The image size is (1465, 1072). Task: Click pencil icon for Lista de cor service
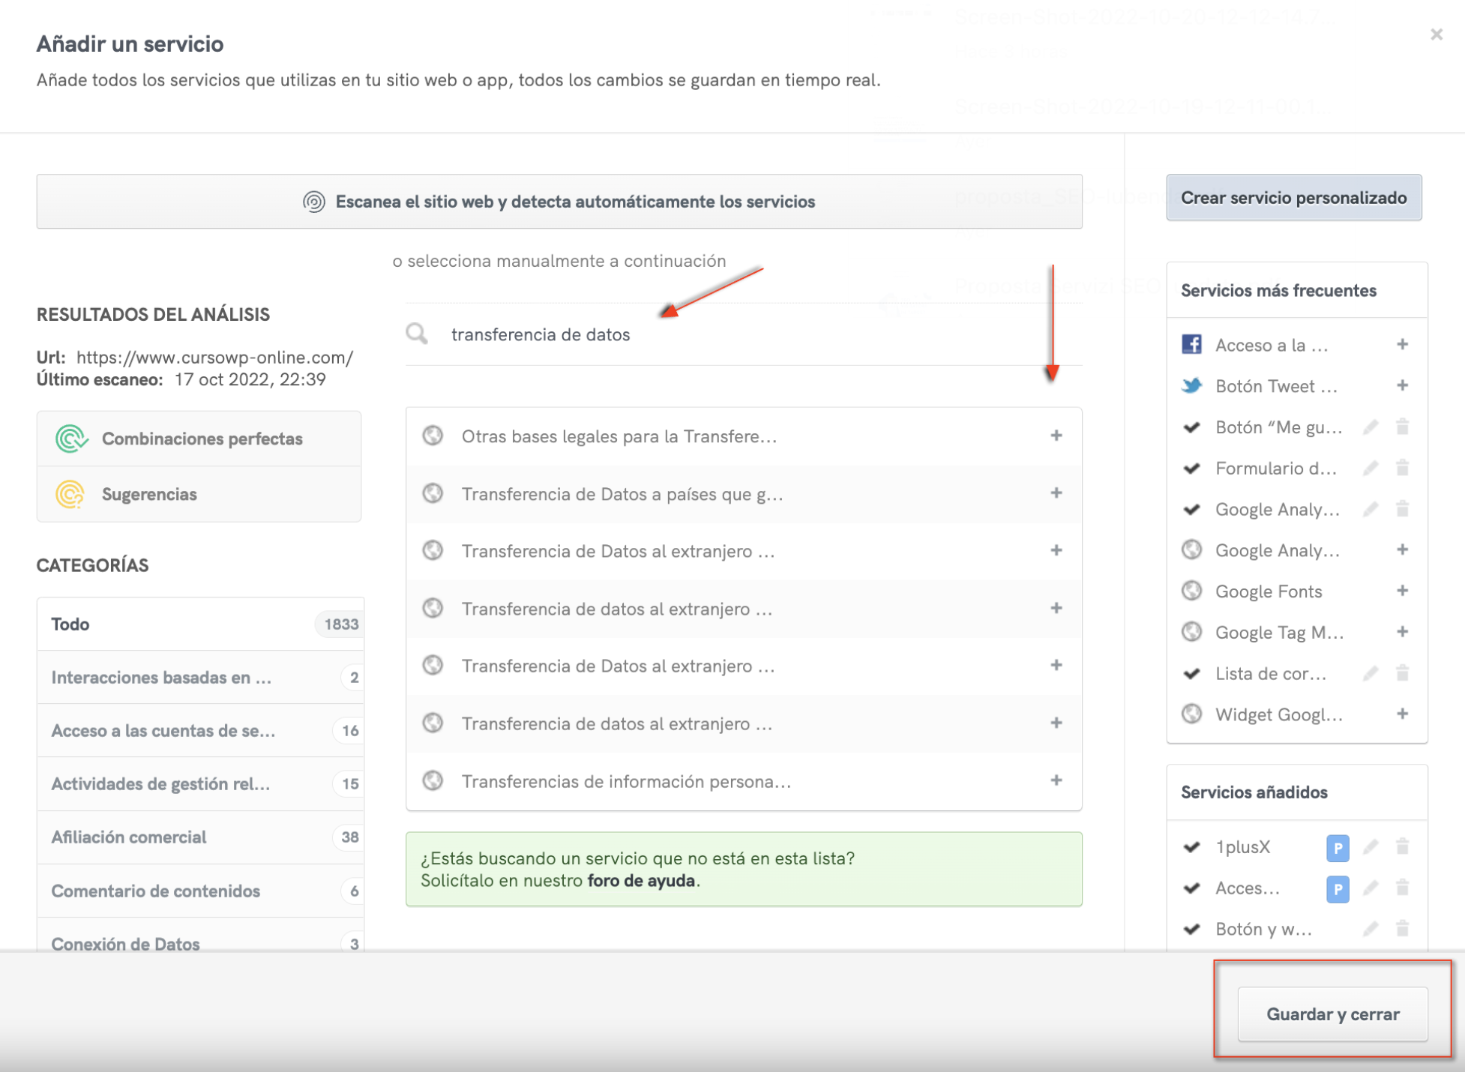click(x=1370, y=673)
